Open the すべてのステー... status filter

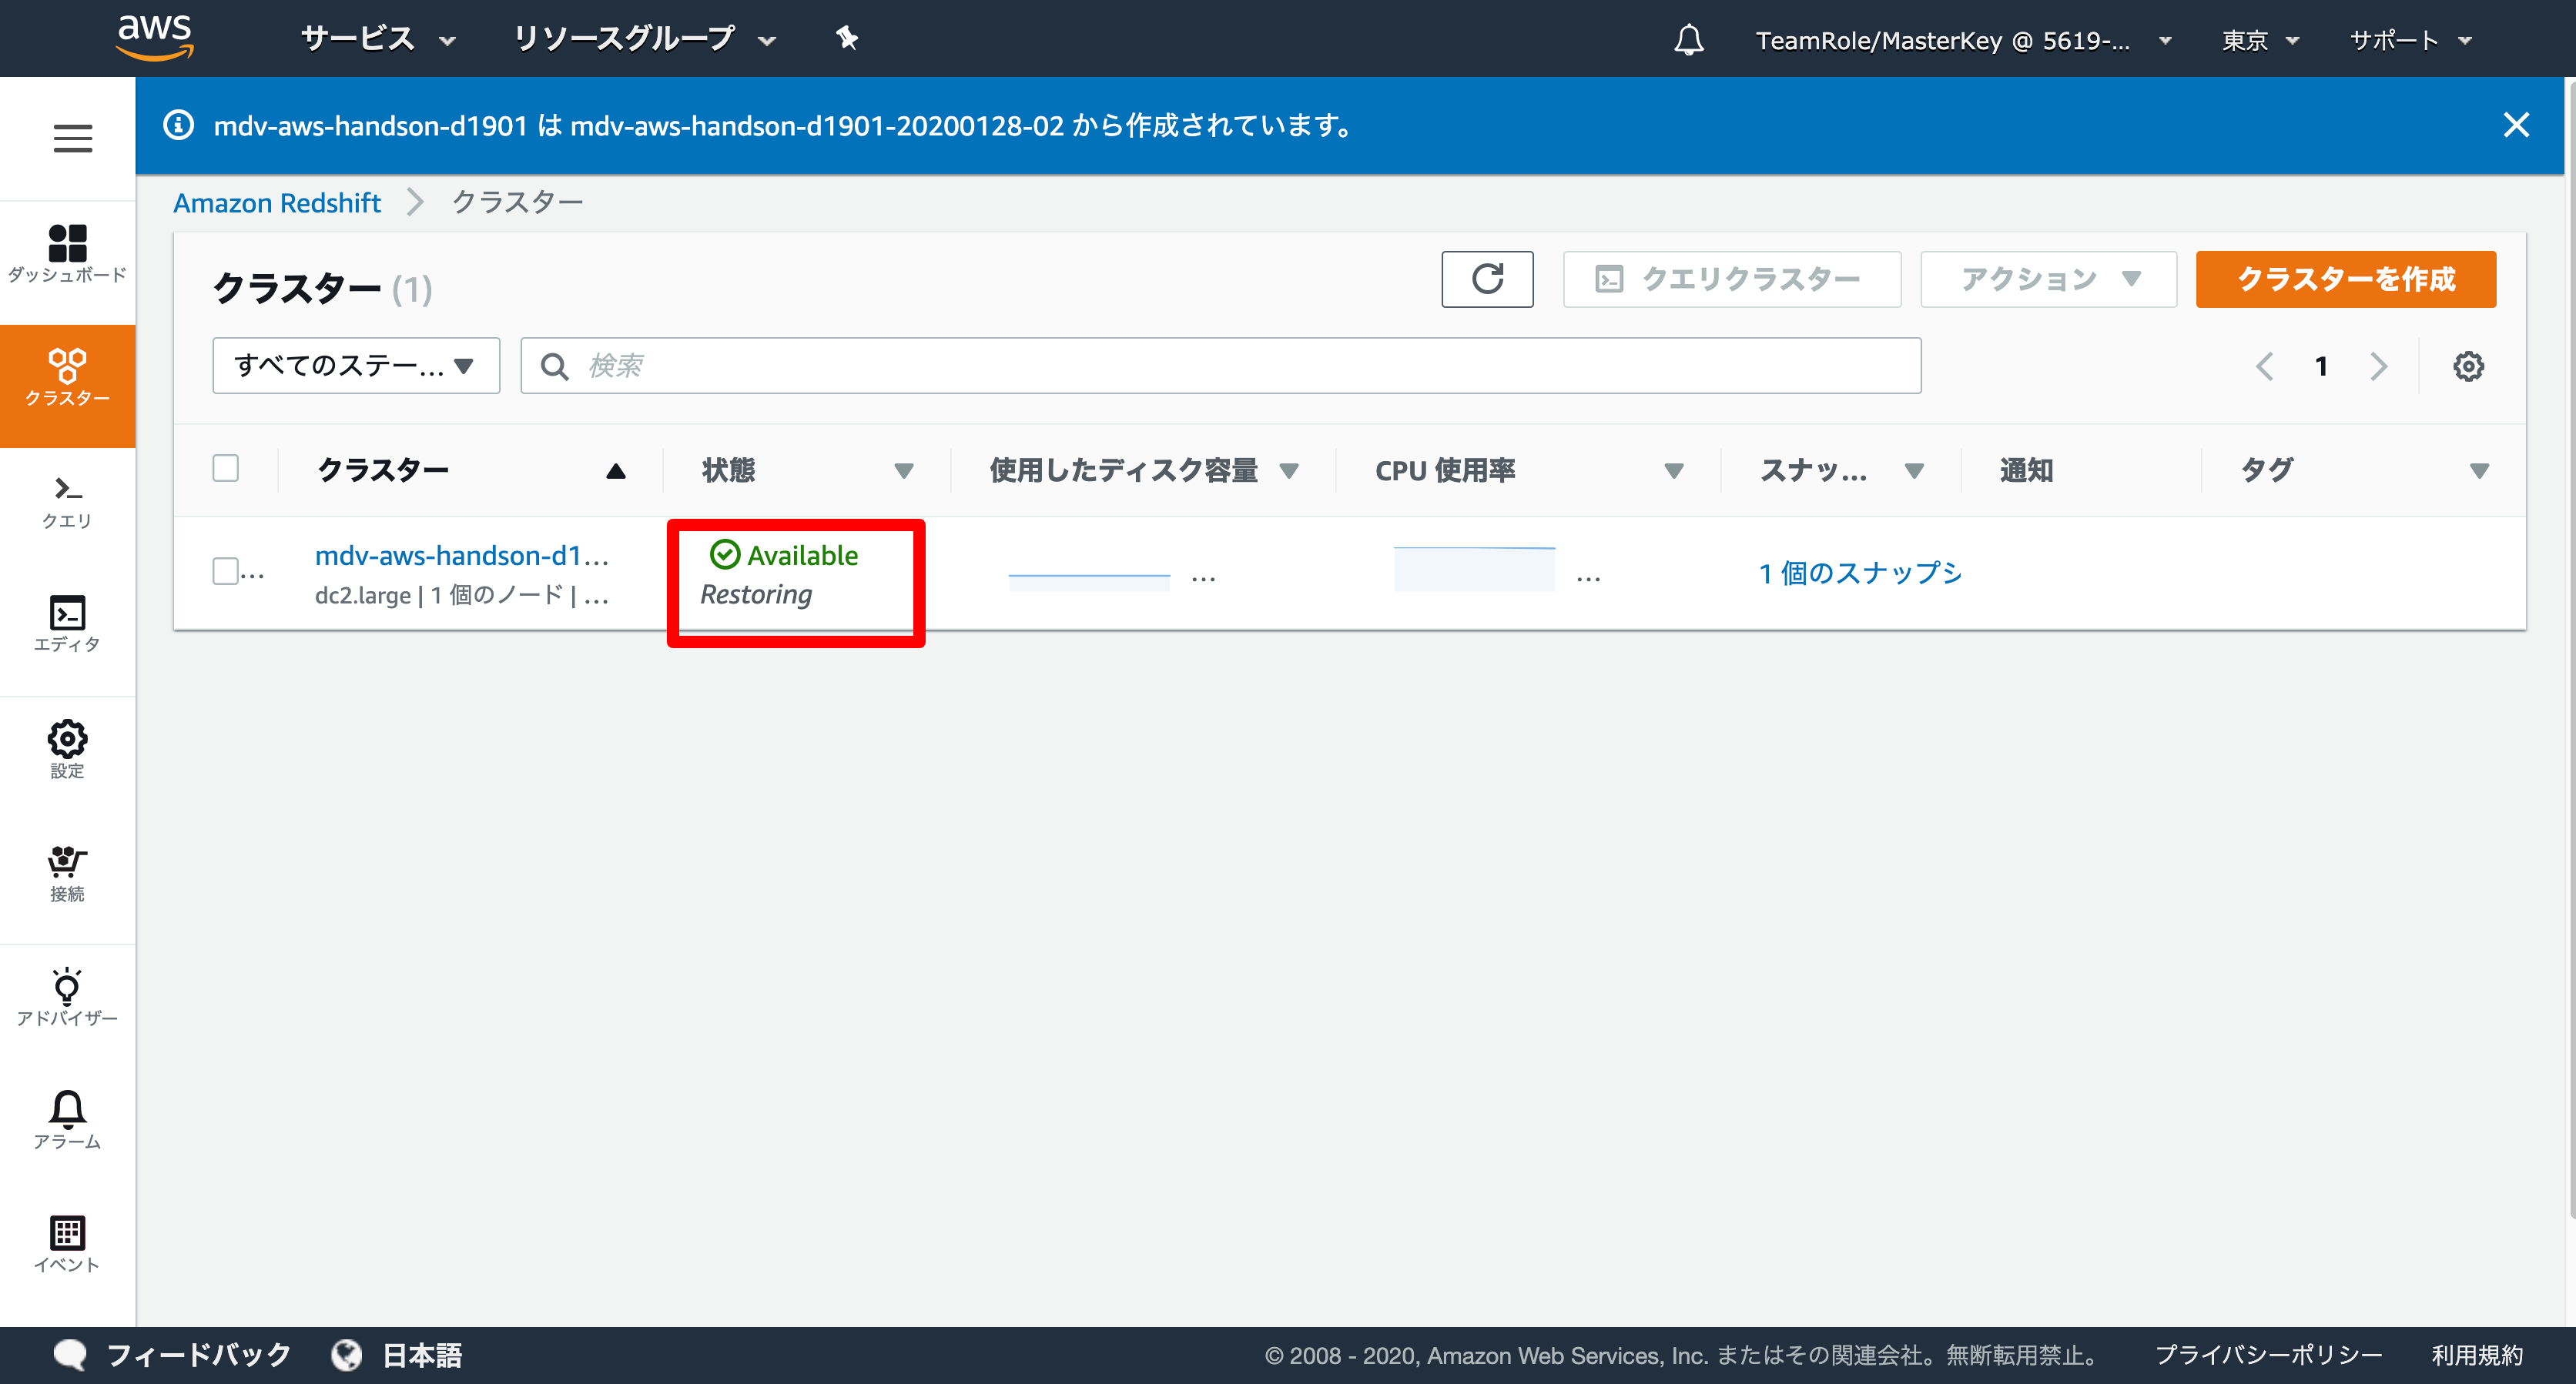356,366
